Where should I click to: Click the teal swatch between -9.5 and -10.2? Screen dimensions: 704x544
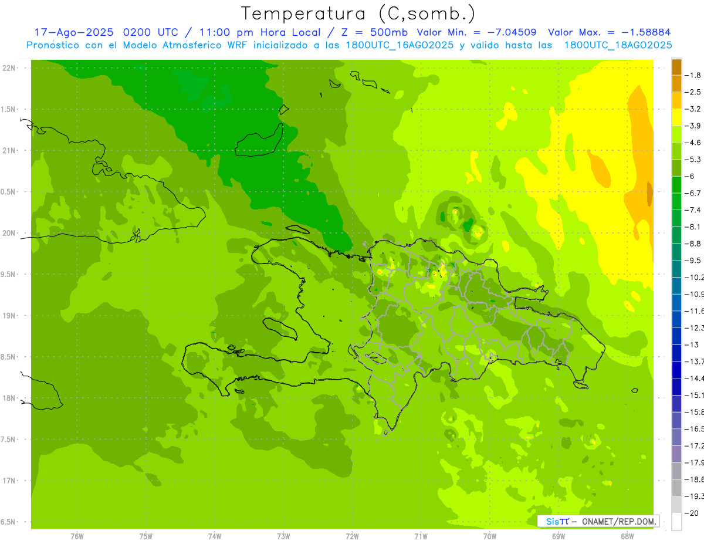pos(676,268)
